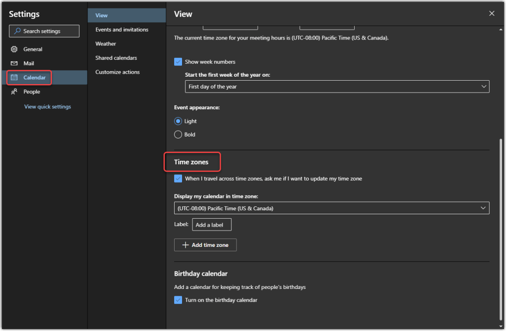Expand the First day of the year dropdown
Viewport: 506px width, 331px height.
331,87
